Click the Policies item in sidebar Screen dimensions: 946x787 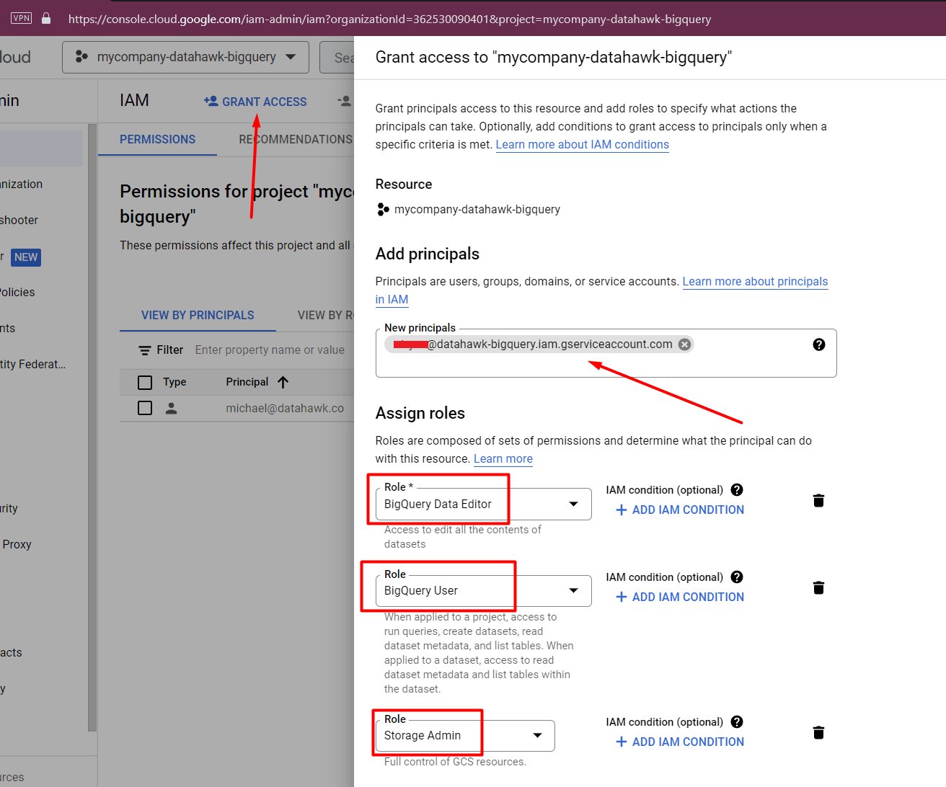pyautogui.click(x=17, y=292)
